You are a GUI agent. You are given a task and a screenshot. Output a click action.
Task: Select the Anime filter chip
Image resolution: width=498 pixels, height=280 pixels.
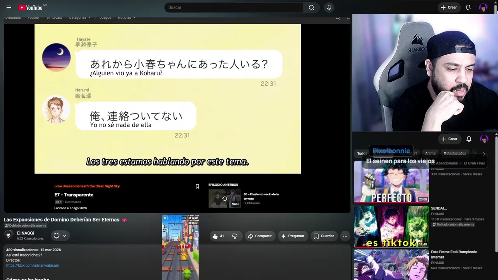pyautogui.click(x=430, y=154)
